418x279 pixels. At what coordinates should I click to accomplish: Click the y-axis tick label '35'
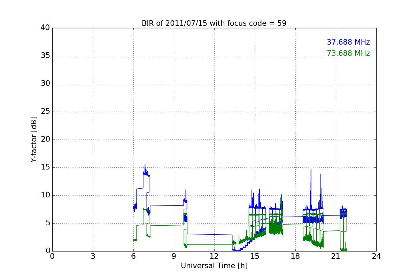45,56
